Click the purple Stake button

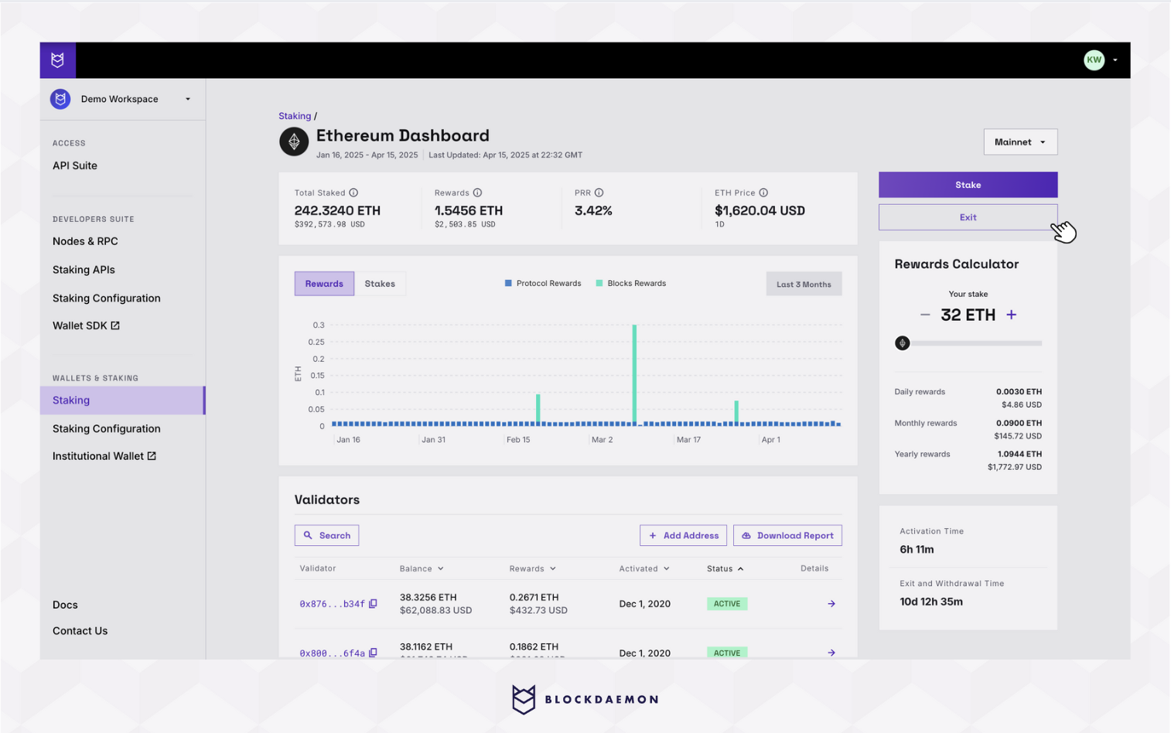968,185
